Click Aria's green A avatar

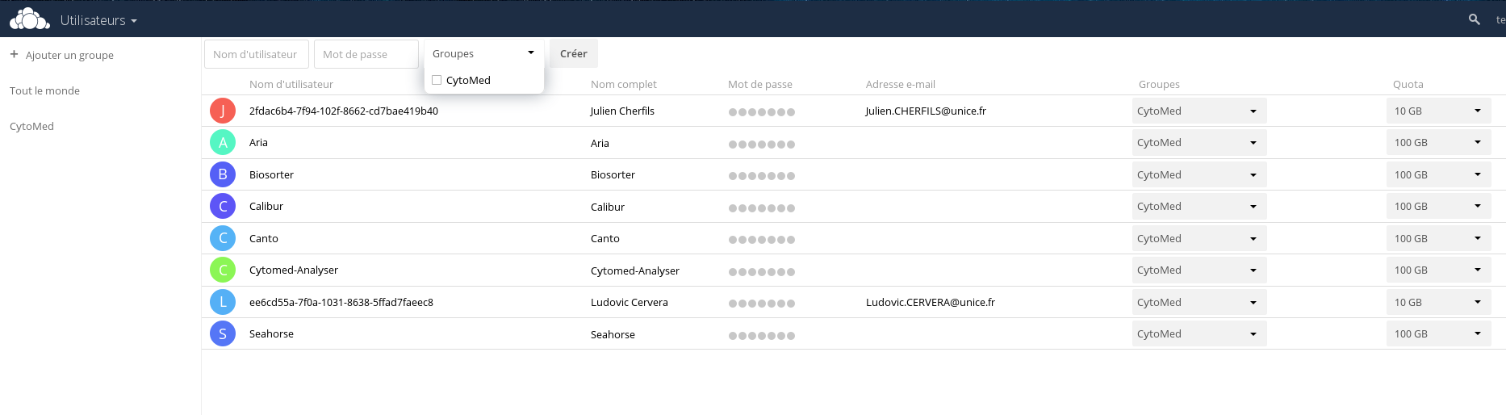coord(223,143)
